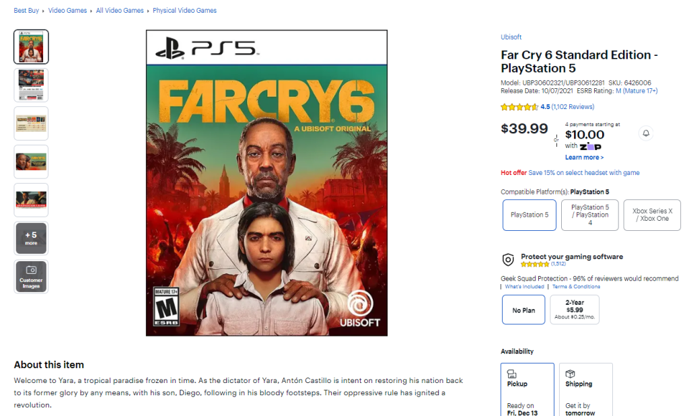The width and height of the screenshot is (689, 416).
Task: Go to the Physical Video Games breadcrumb
Action: (x=184, y=11)
